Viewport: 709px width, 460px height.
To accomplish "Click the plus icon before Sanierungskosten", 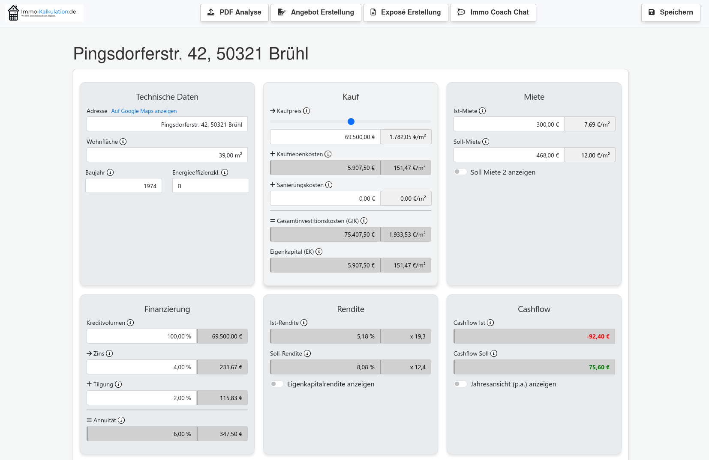I will point(273,184).
